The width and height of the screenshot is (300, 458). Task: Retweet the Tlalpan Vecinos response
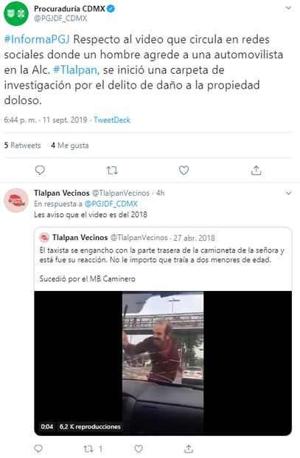pyautogui.click(x=88, y=448)
